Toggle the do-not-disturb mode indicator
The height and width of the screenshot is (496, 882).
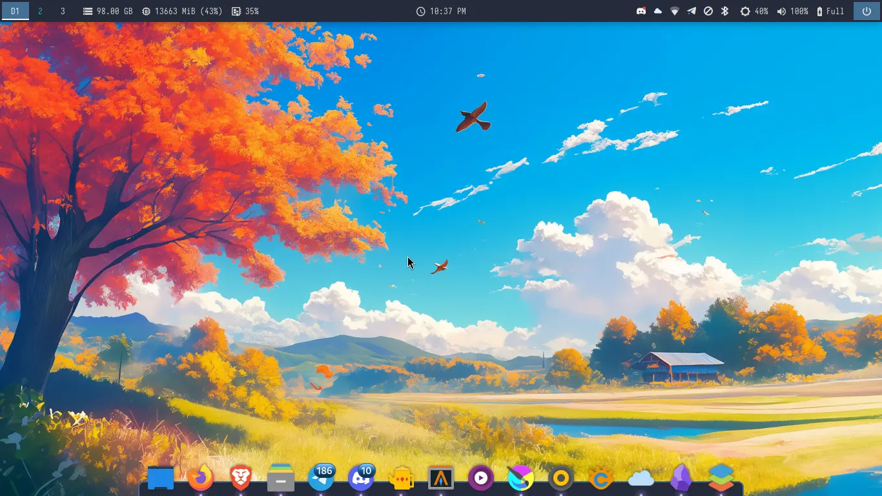709,10
